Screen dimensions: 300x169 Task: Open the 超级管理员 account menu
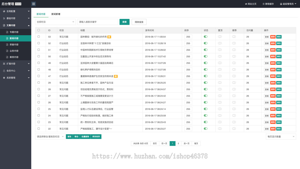288,4
